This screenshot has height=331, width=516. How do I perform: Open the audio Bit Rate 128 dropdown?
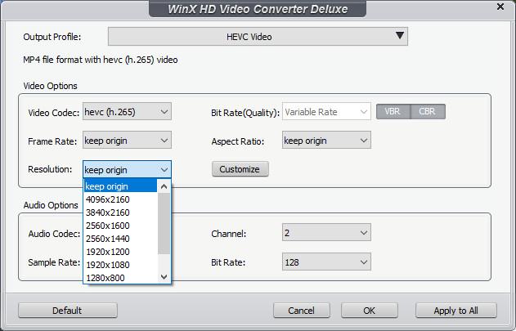pos(326,262)
